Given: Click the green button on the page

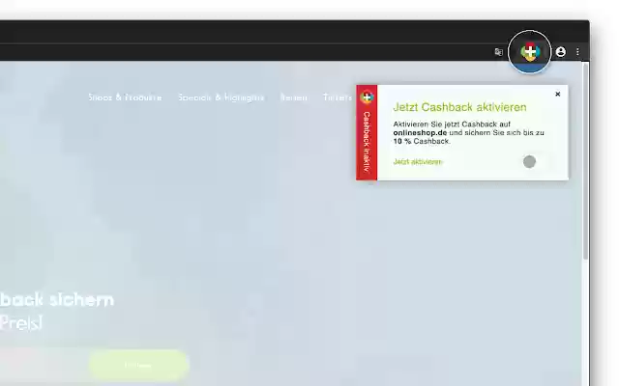Looking at the screenshot, I should 138,365.
